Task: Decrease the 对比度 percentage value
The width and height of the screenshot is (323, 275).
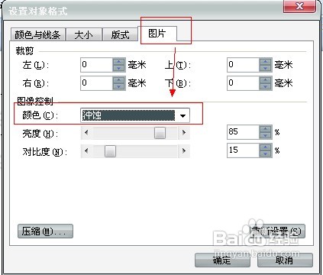Action: point(266,154)
